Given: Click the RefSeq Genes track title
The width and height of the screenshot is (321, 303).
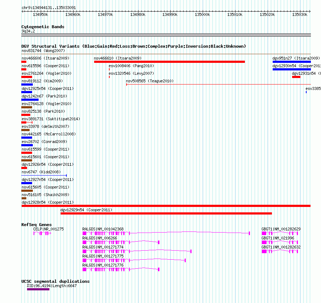Looking at the screenshot, I should (36, 225).
